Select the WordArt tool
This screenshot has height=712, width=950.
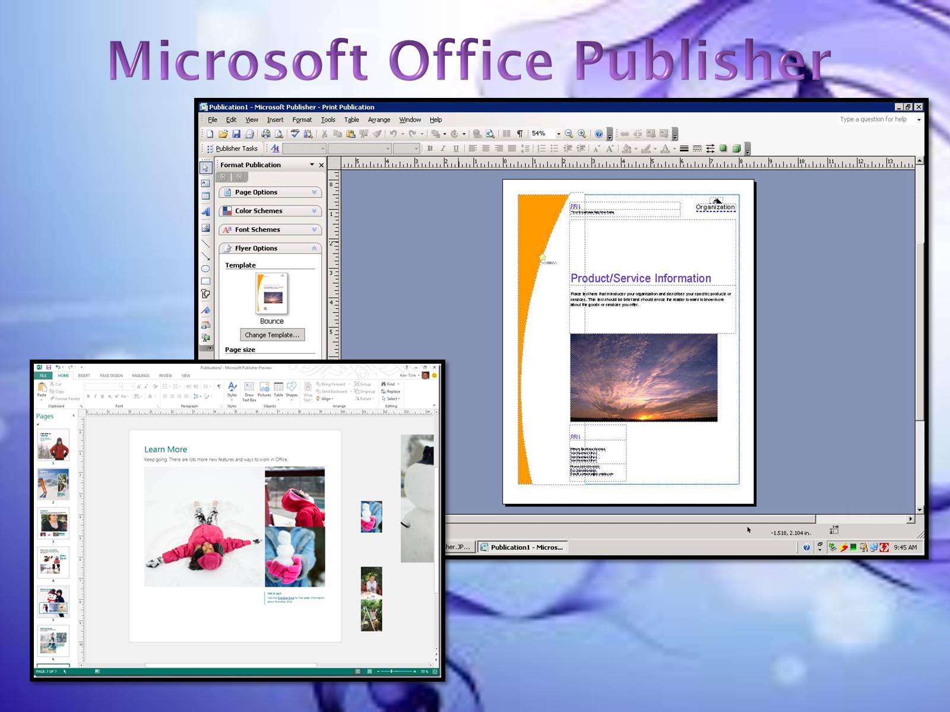[x=205, y=212]
